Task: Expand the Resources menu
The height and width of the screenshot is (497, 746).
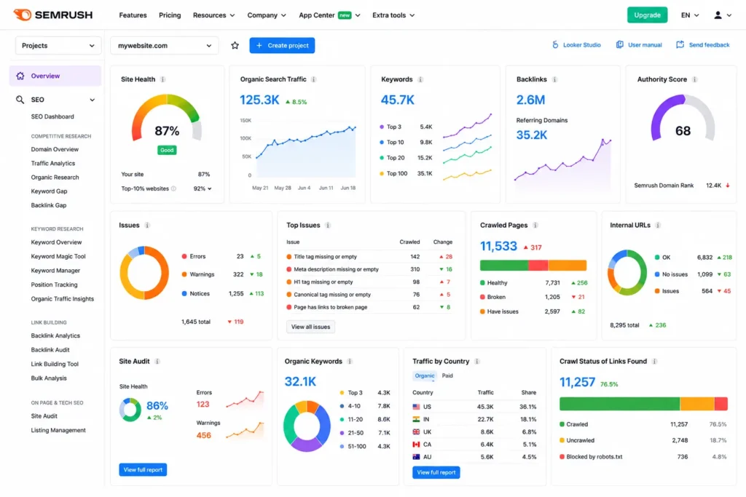Action: pyautogui.click(x=213, y=15)
